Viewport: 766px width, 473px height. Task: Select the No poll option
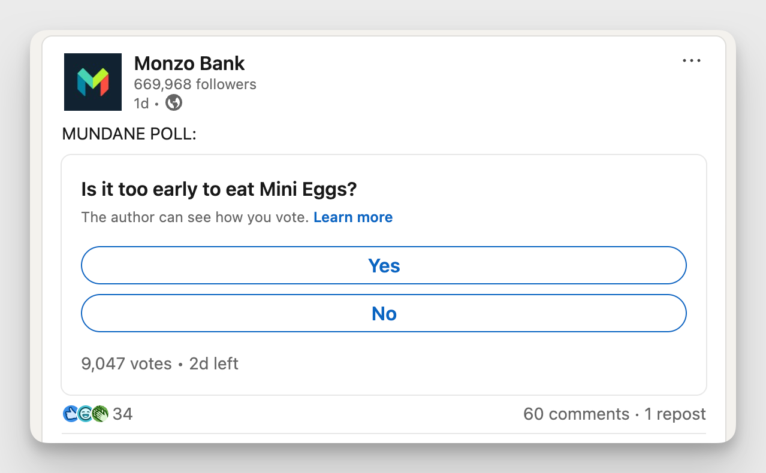tap(384, 313)
